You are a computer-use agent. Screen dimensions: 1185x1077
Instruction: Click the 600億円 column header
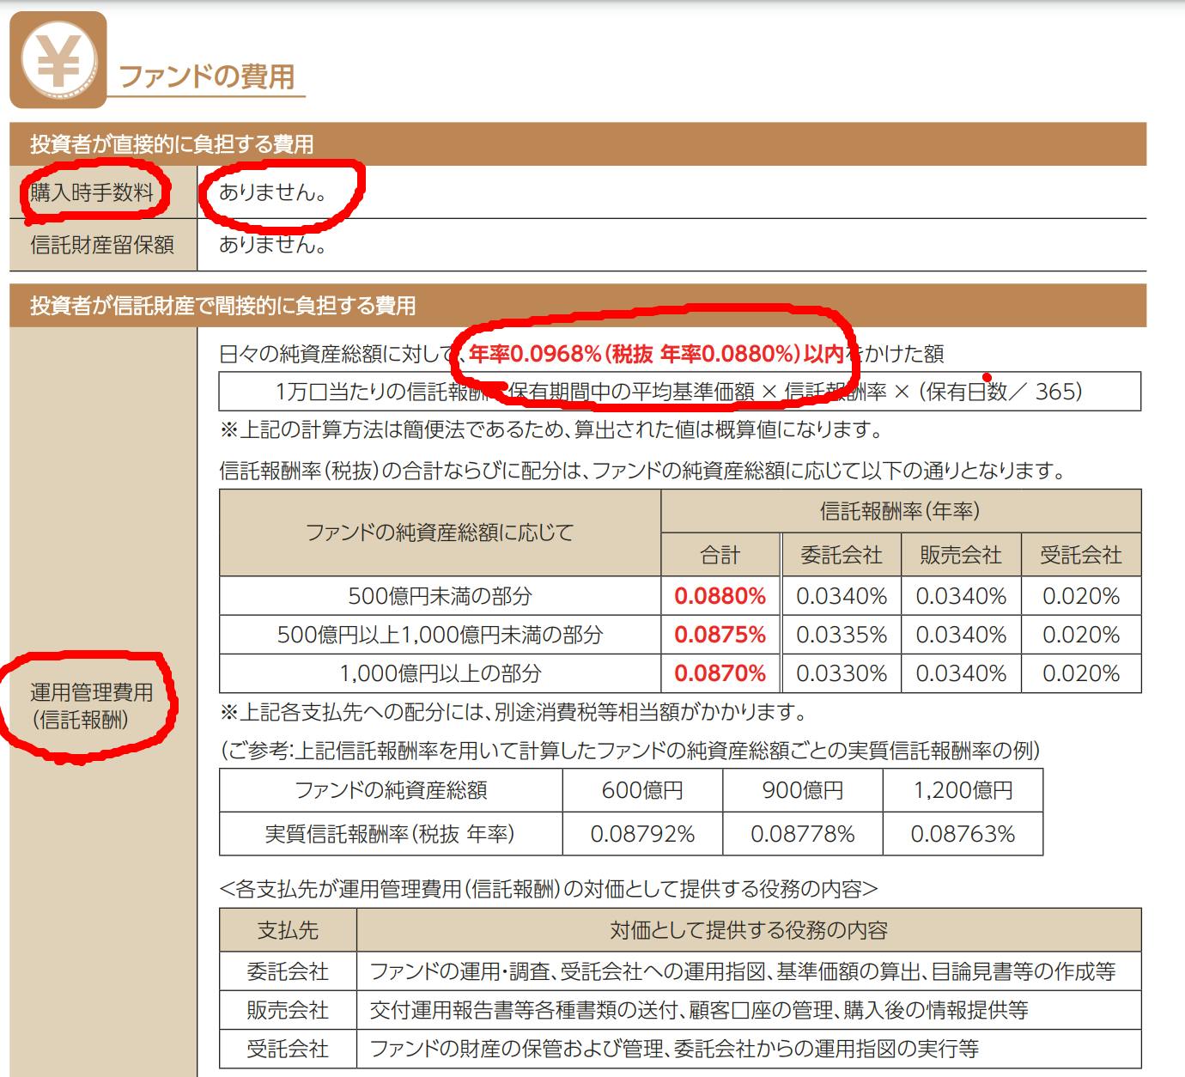pyautogui.click(x=642, y=790)
